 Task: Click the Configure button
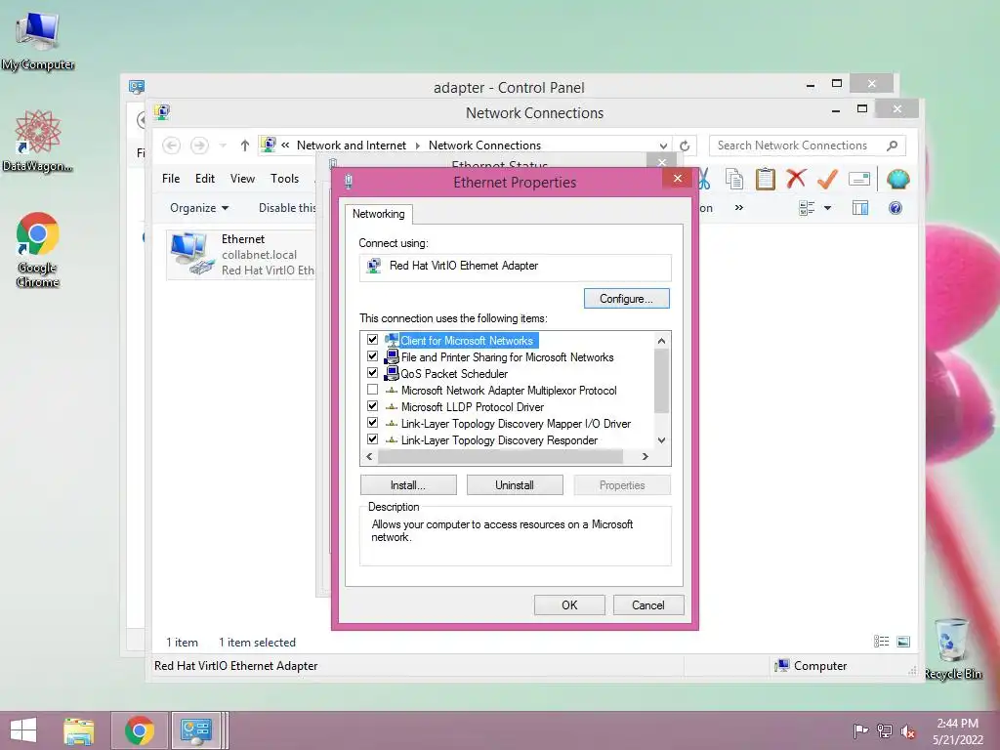[x=626, y=299]
